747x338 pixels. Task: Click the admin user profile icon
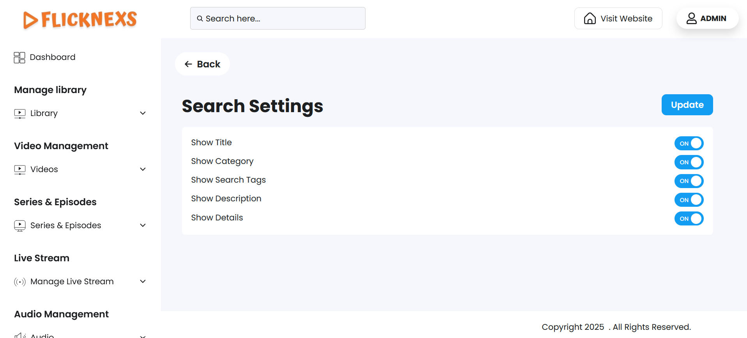[x=691, y=19]
